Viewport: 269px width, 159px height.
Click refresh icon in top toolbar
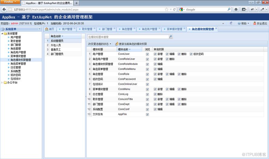pos(231,23)
